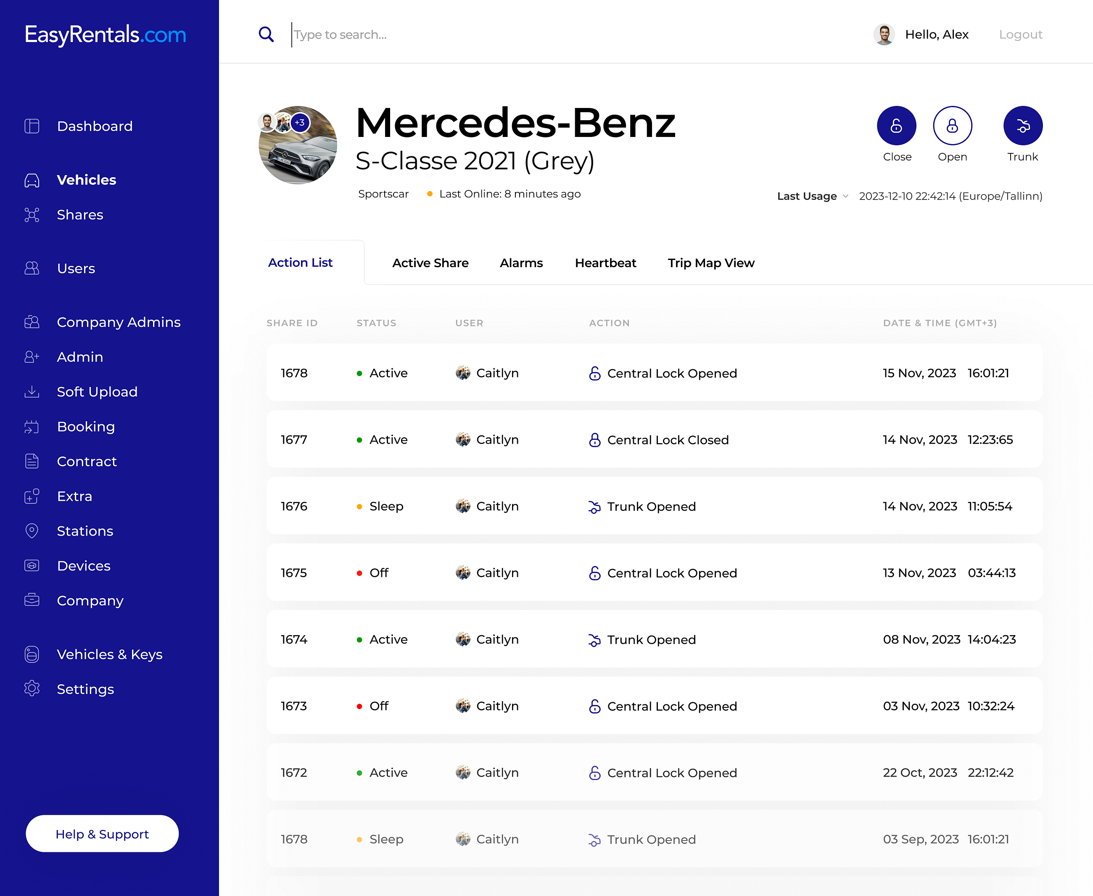1093x896 pixels.
Task: Switch to the Active Share tab
Action: pos(430,263)
